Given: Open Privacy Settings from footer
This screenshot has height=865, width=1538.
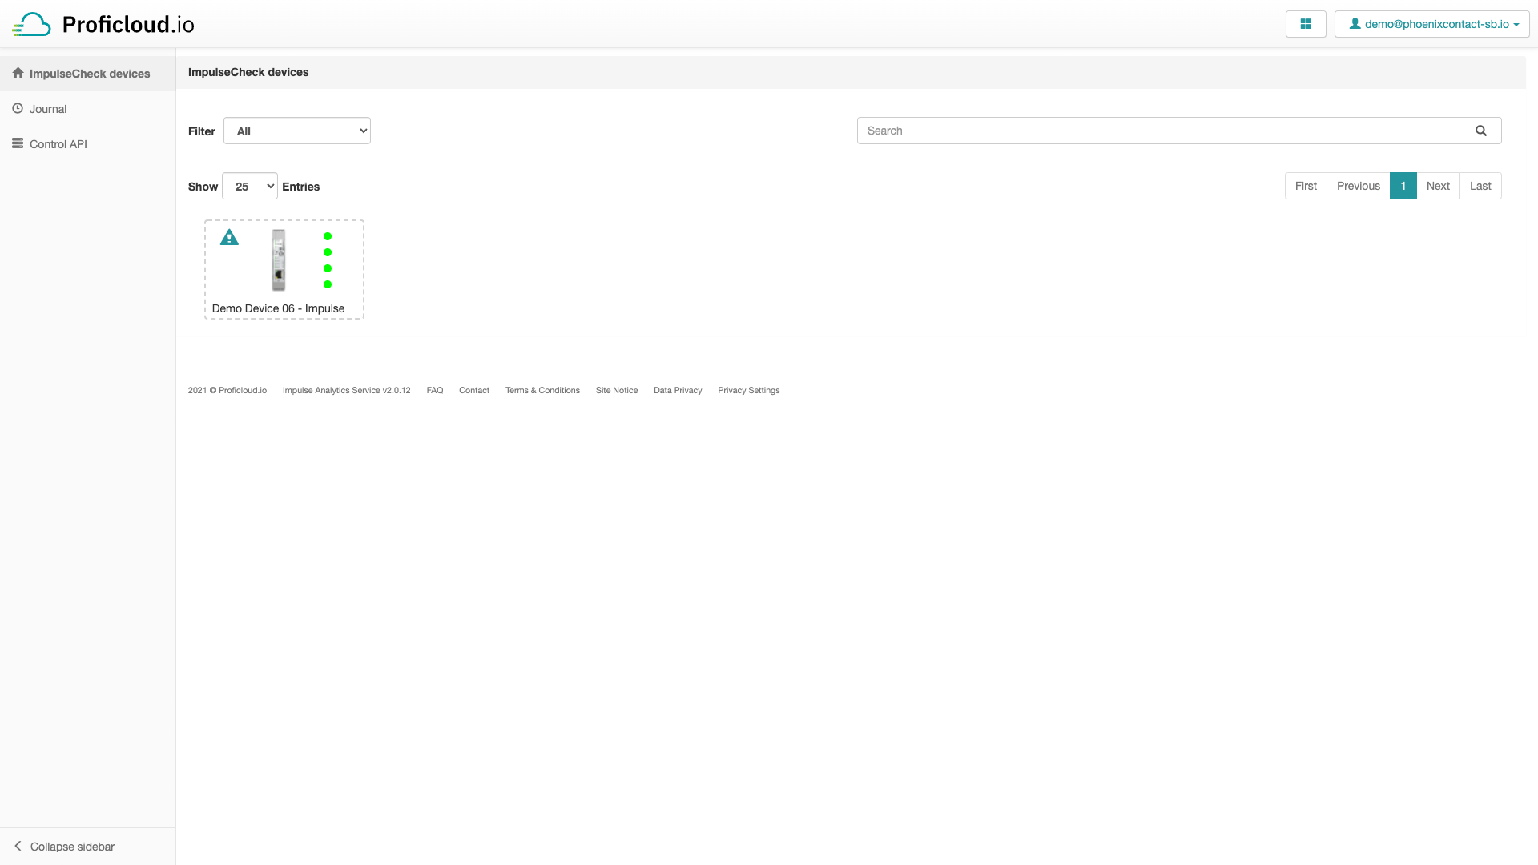Looking at the screenshot, I should pyautogui.click(x=748, y=390).
